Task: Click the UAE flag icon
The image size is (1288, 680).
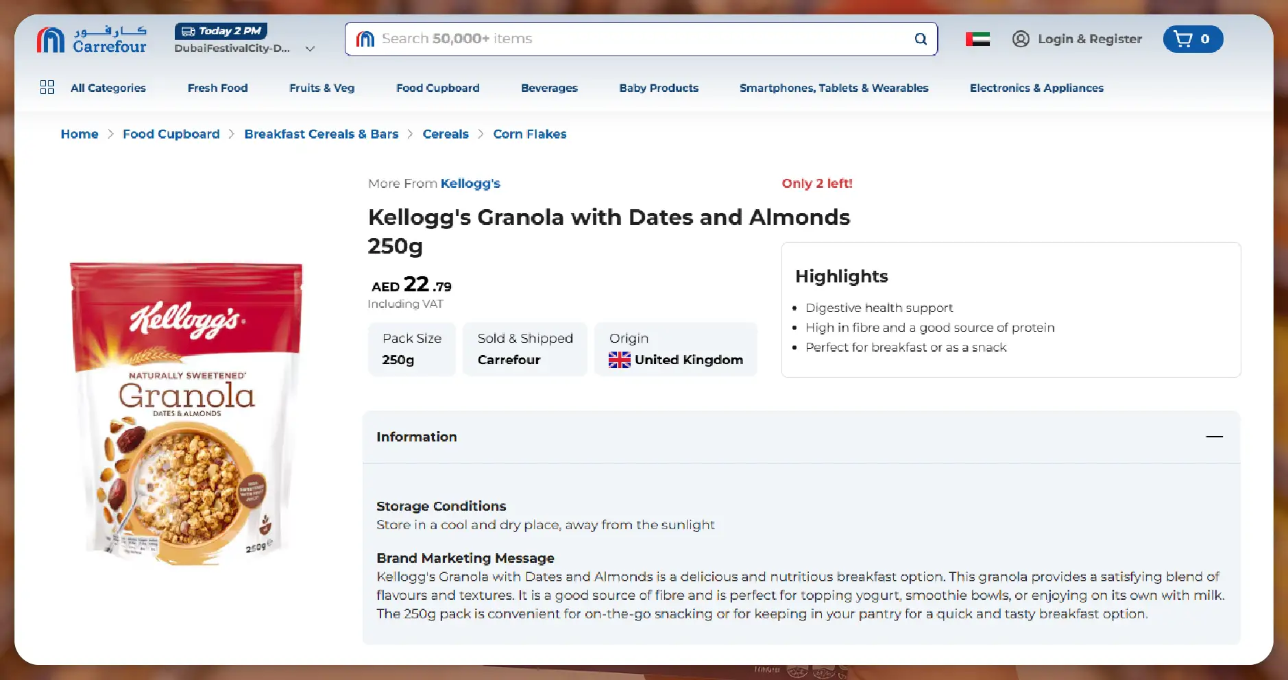Action: click(x=976, y=39)
